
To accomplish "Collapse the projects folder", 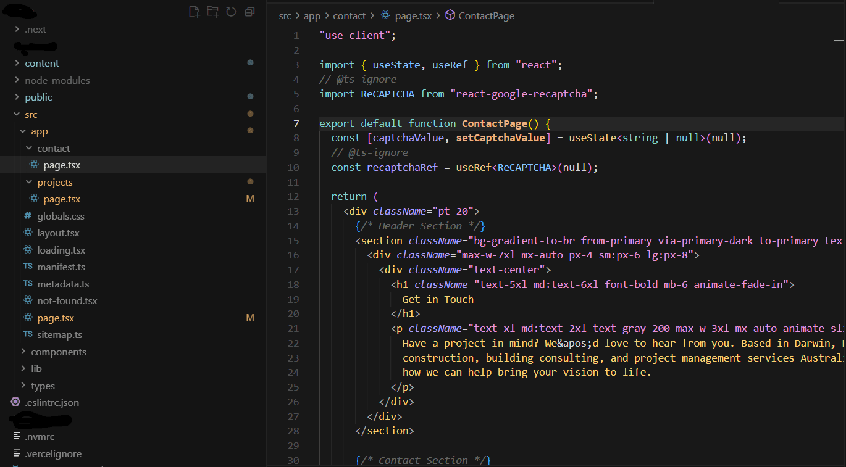I will click(54, 182).
